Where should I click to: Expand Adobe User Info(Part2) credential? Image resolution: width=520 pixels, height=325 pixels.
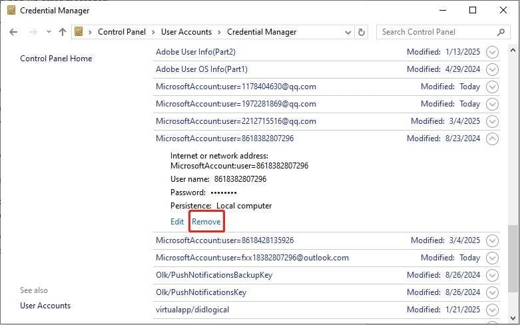pos(493,52)
